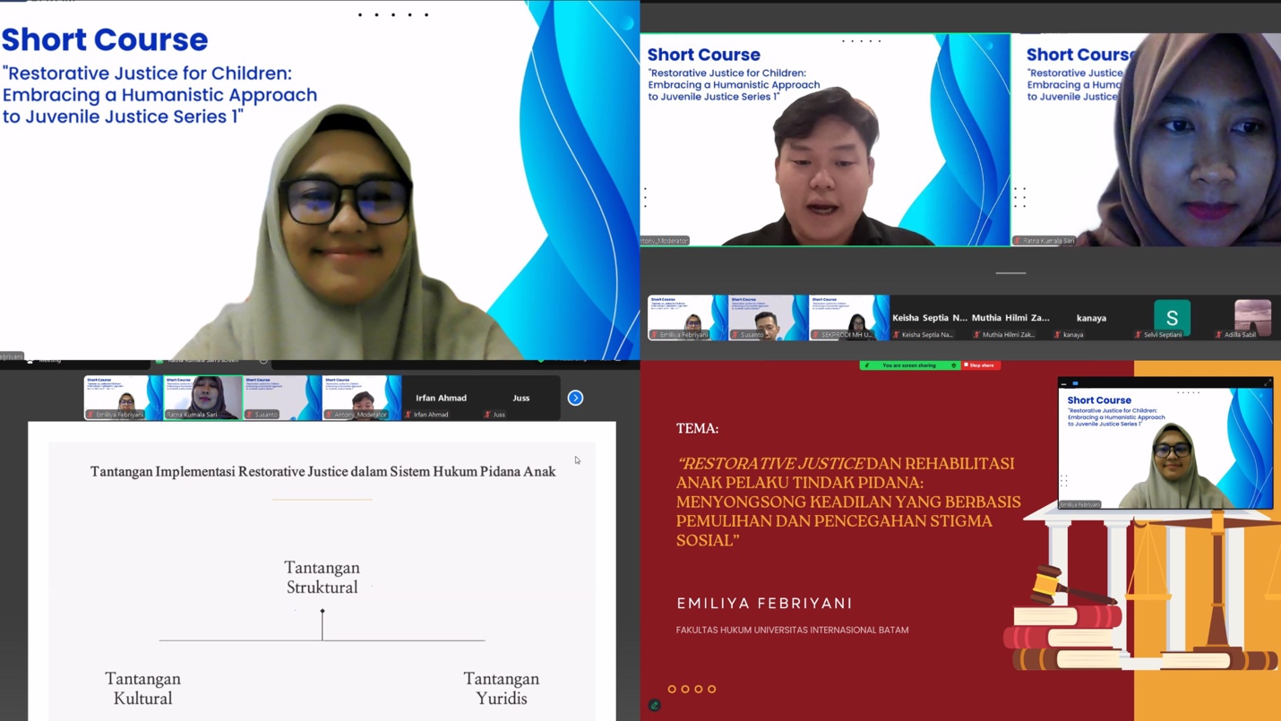The image size is (1281, 721).
Task: Unmute kanaya in the participant strip
Action: pyautogui.click(x=1060, y=334)
